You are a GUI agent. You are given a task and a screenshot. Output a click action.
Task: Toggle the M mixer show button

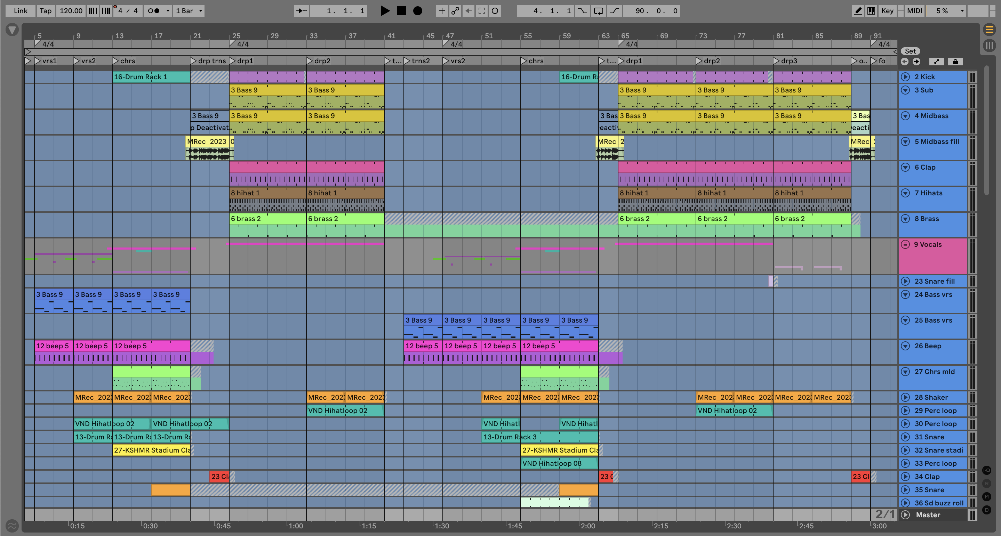pyautogui.click(x=986, y=497)
